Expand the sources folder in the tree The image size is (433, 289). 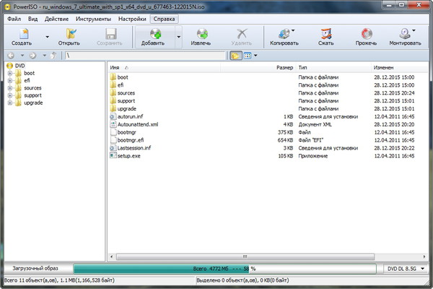coord(10,87)
